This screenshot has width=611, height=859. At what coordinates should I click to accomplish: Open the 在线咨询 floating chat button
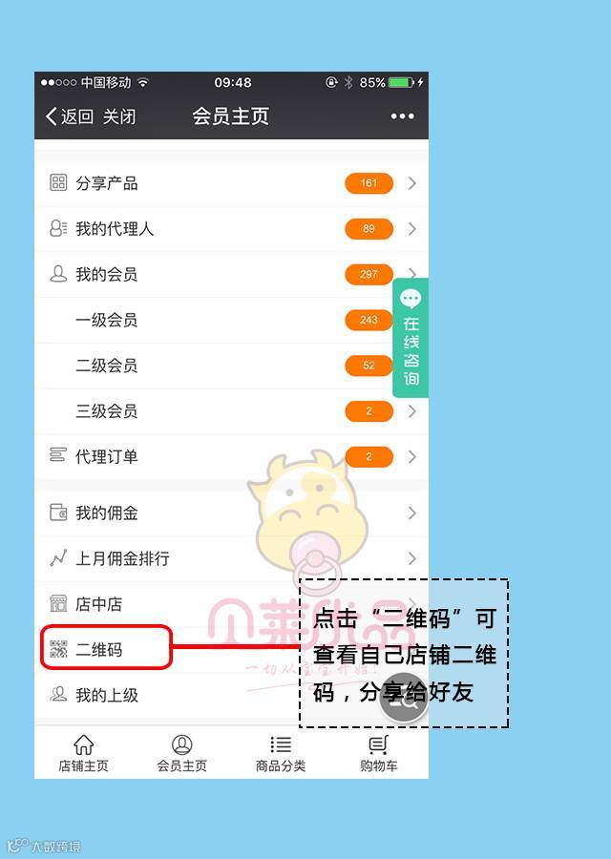tap(411, 338)
